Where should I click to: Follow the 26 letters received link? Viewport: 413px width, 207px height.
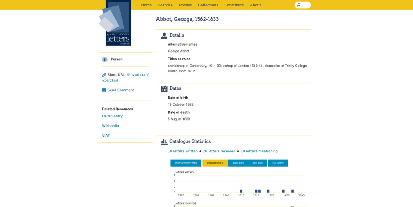coord(219,151)
